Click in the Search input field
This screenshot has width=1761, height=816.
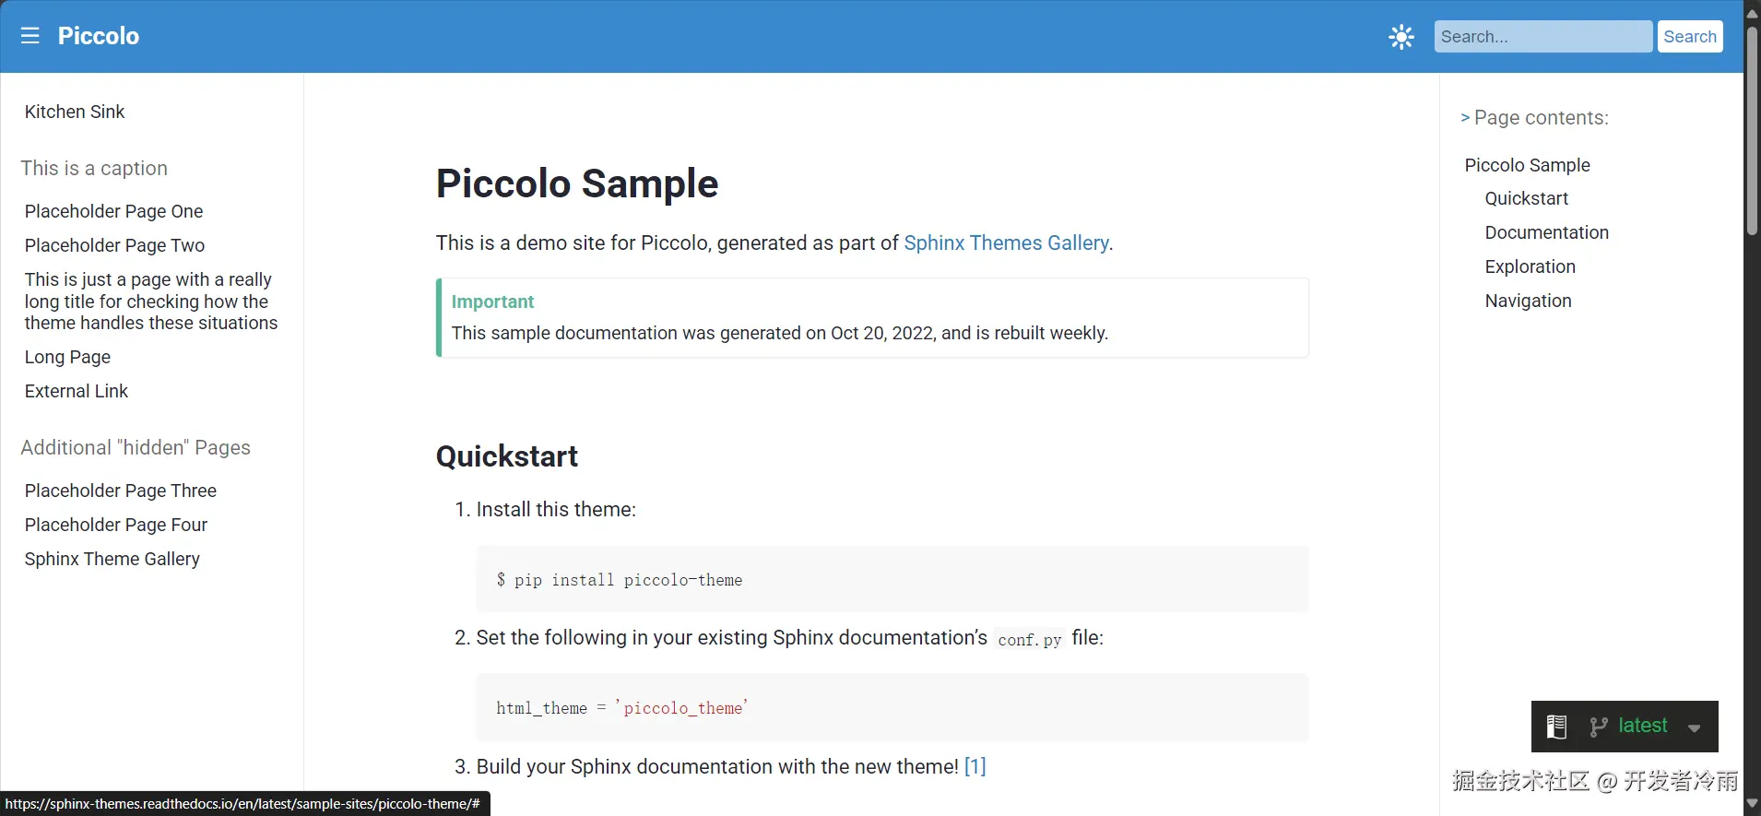[1542, 37]
